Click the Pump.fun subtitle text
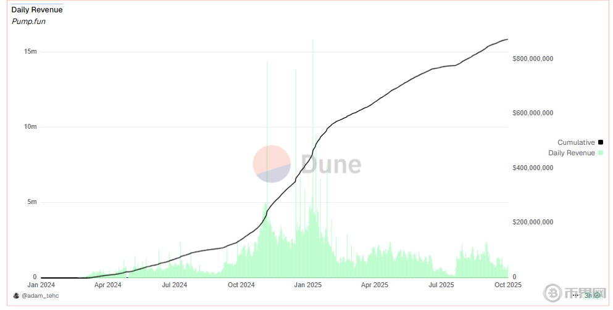This screenshot has width=613, height=310. 28,22
